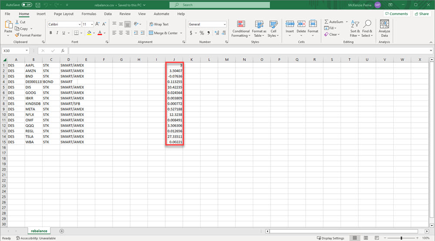
Task: Increase decimal places icon
Action: (x=217, y=33)
